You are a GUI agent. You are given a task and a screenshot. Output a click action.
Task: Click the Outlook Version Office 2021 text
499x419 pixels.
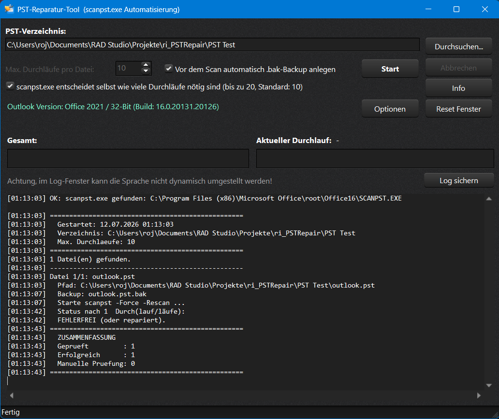(113, 107)
